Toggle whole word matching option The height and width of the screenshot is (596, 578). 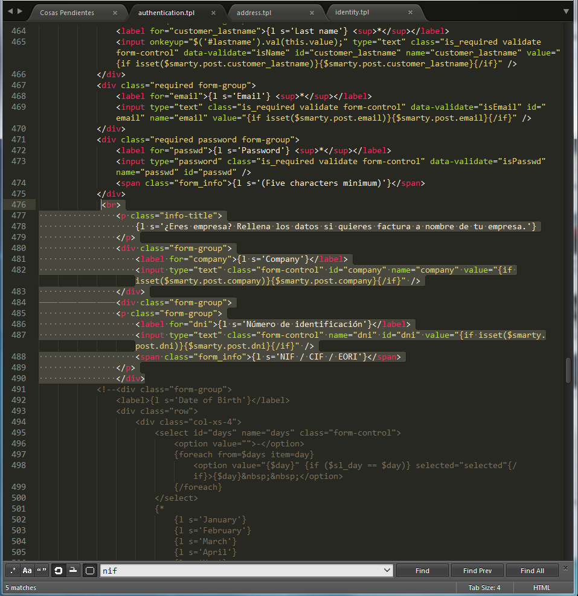(x=42, y=571)
